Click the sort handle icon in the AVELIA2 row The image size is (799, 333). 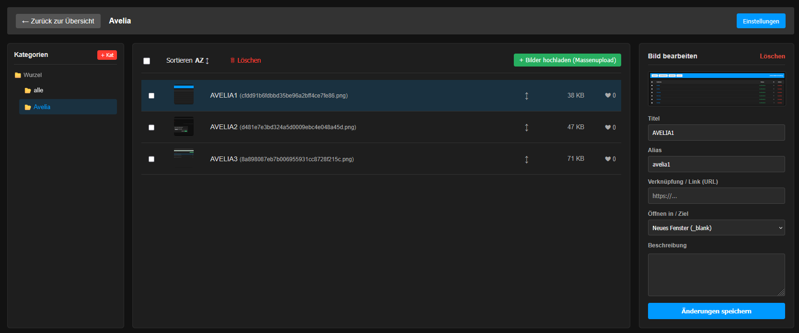[526, 127]
